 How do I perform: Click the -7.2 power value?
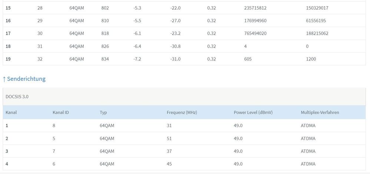pos(138,59)
